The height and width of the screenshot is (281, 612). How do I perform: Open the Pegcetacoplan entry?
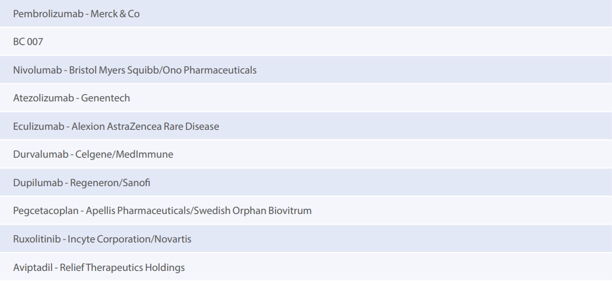pyautogui.click(x=47, y=210)
